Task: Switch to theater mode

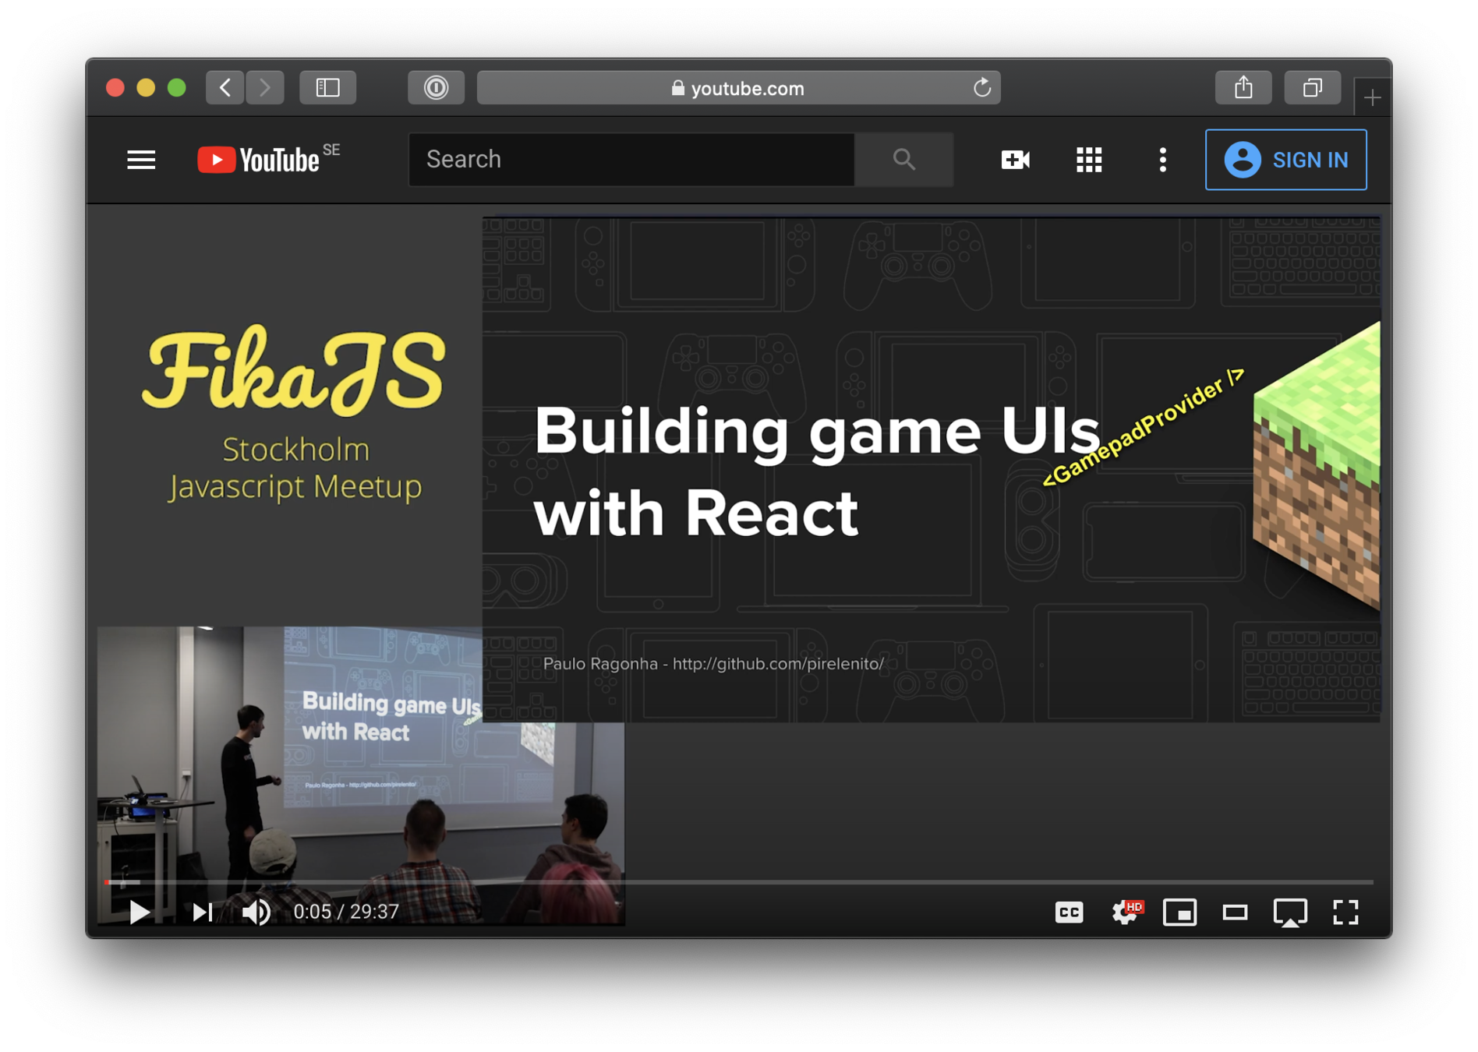Action: [x=1235, y=912]
